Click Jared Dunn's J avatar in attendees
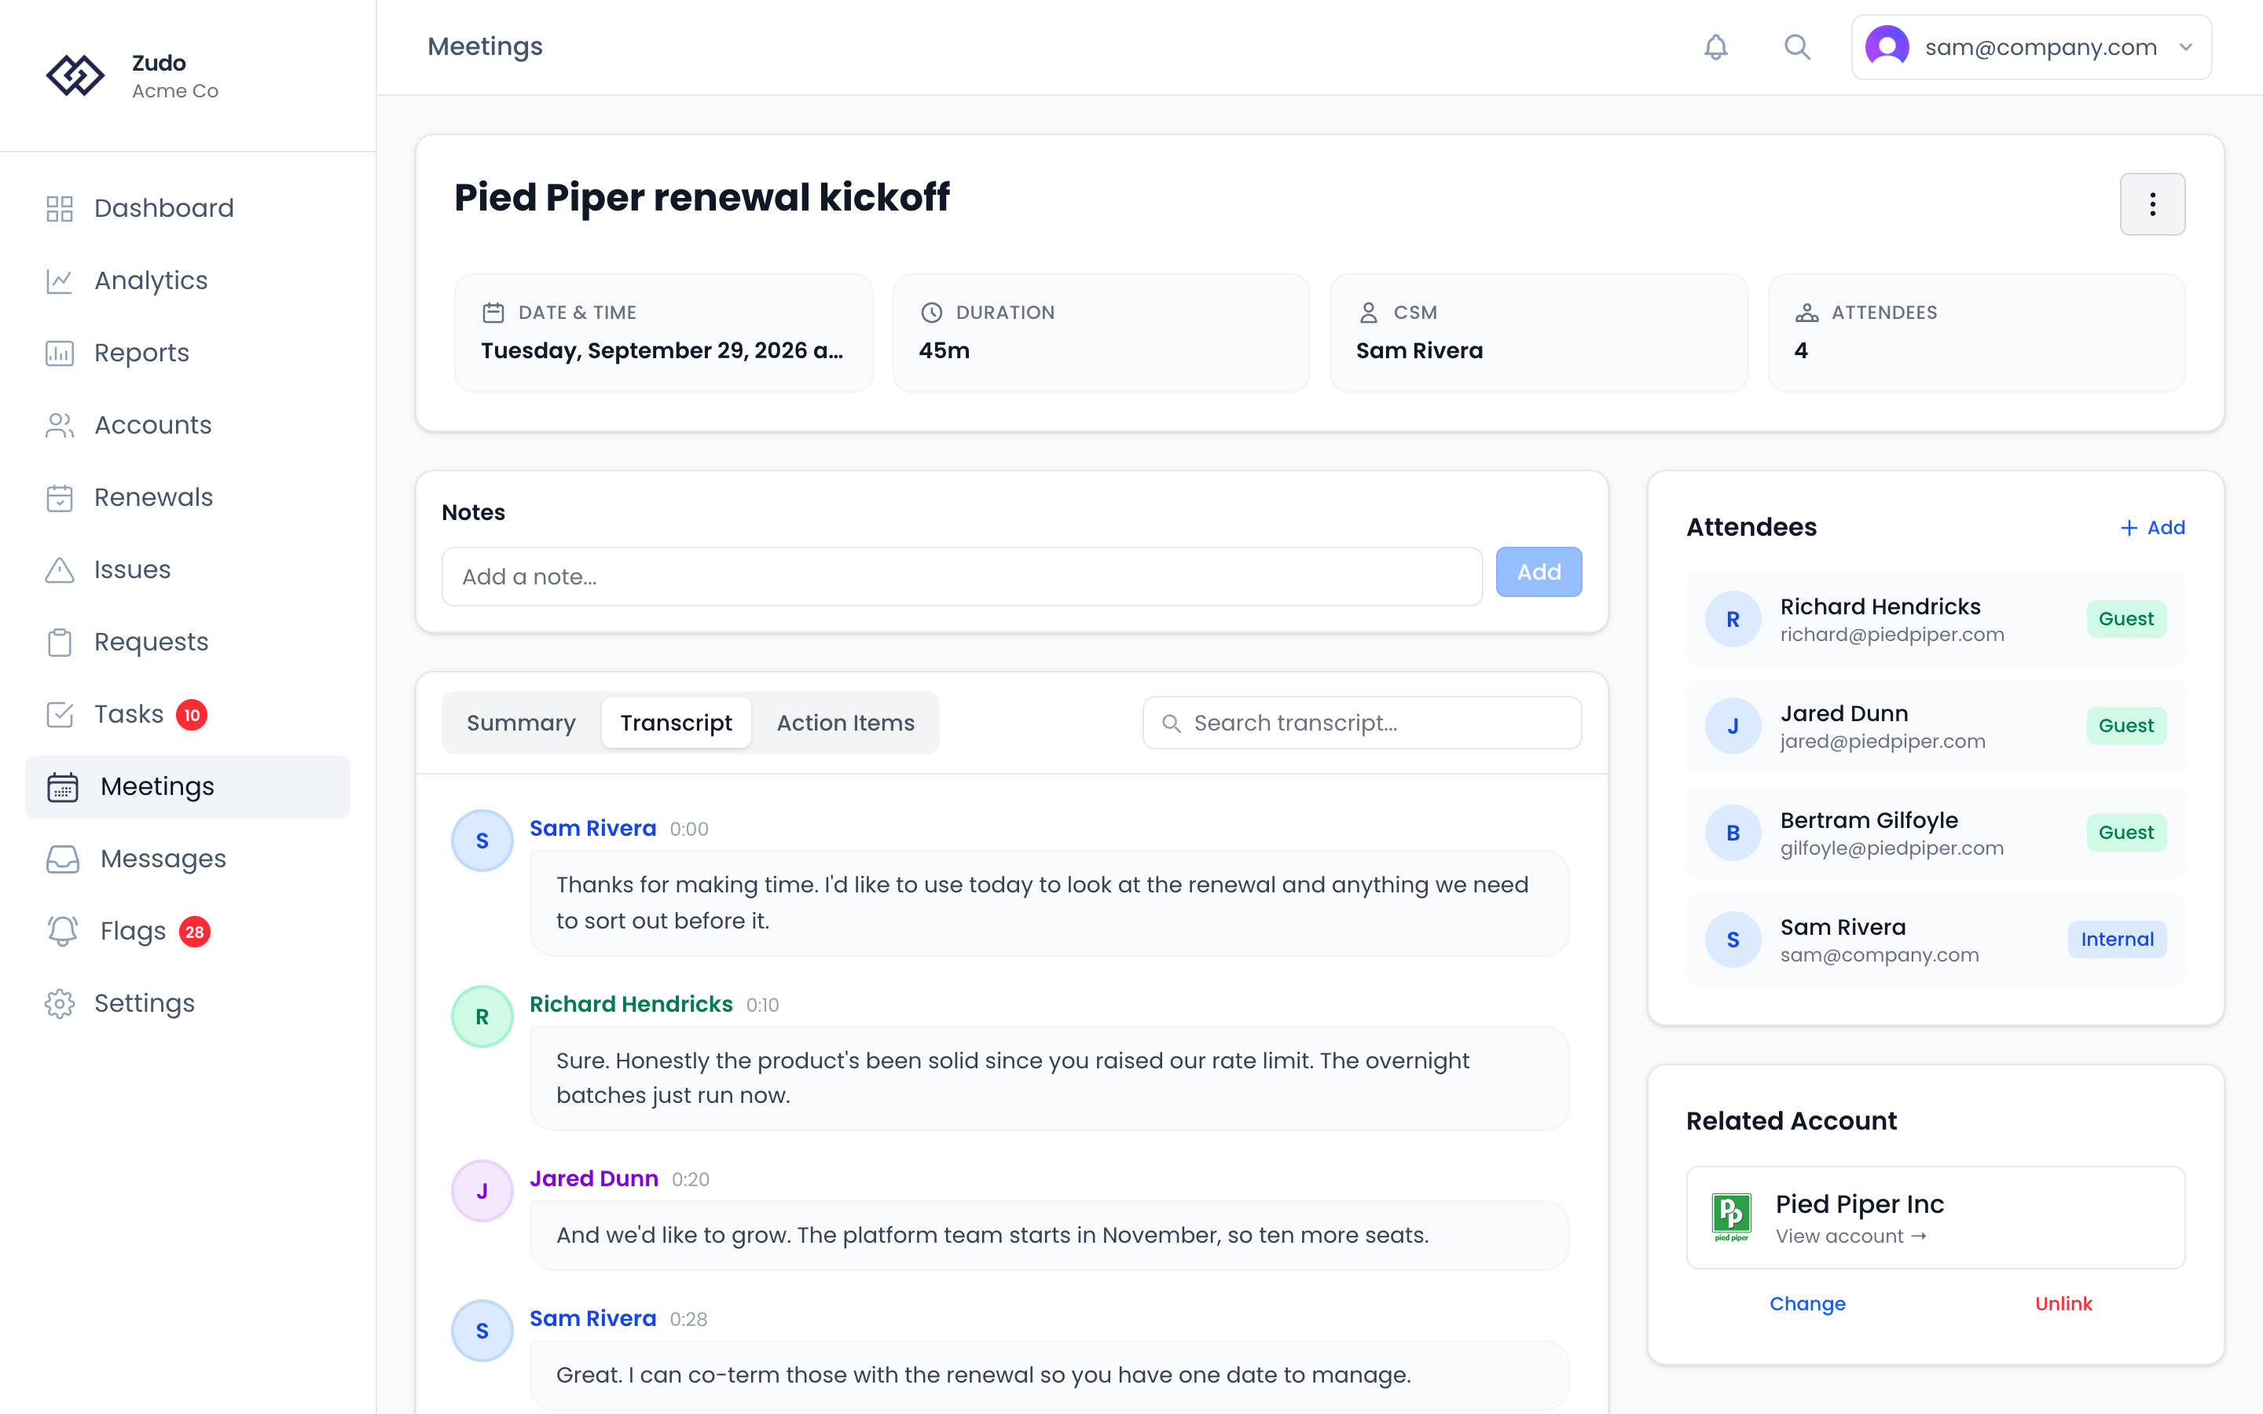Image resolution: width=2263 pixels, height=1414 pixels. point(1733,726)
